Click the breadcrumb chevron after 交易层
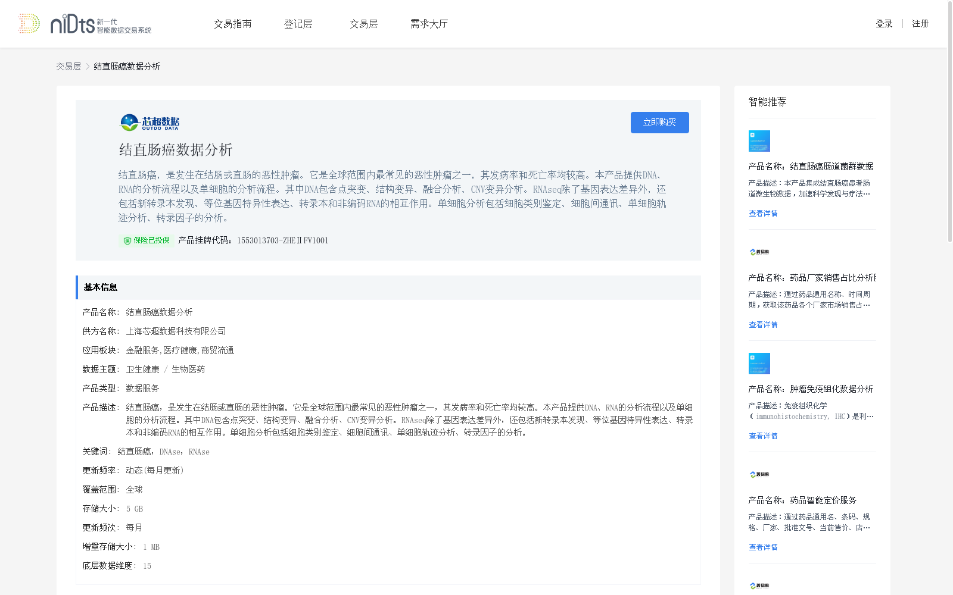Screen dimensions: 953x595 click(88, 67)
